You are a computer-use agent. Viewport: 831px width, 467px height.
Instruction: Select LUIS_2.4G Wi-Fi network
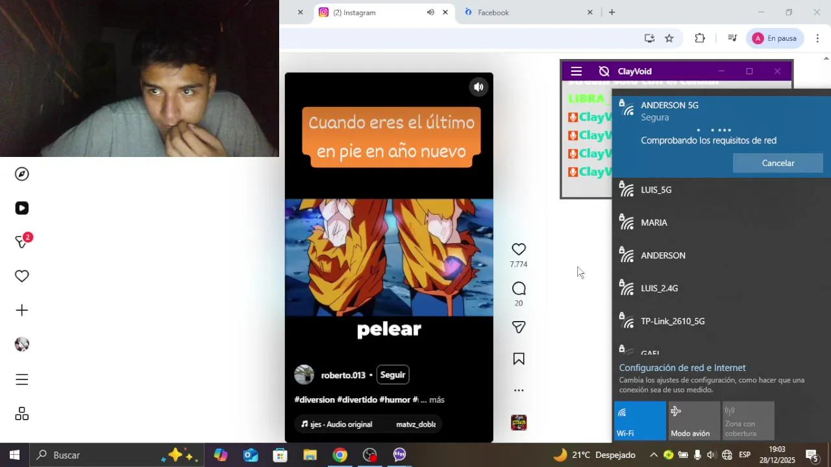point(721,288)
